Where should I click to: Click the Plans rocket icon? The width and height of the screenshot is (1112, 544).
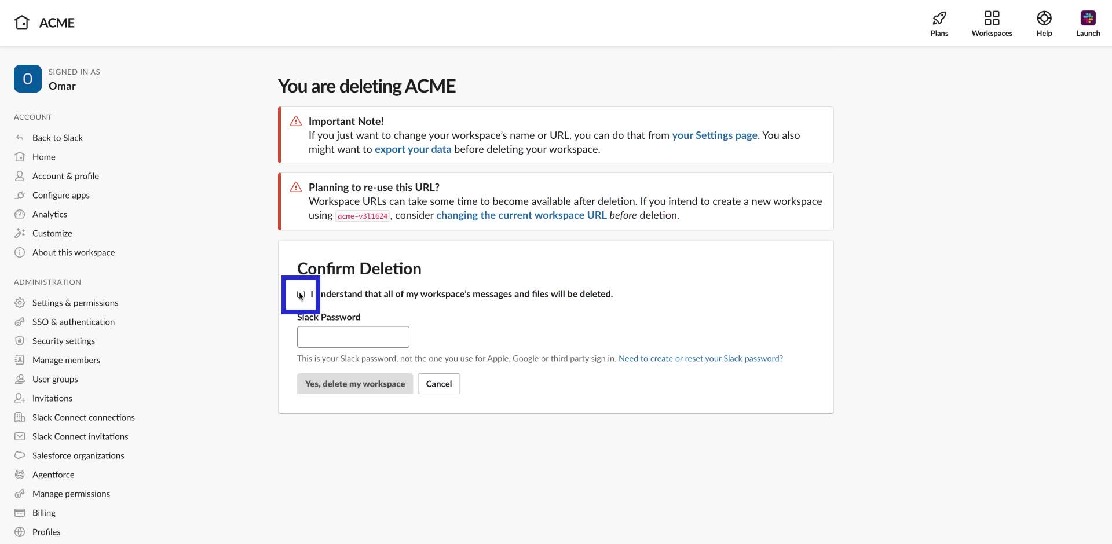[x=939, y=17]
